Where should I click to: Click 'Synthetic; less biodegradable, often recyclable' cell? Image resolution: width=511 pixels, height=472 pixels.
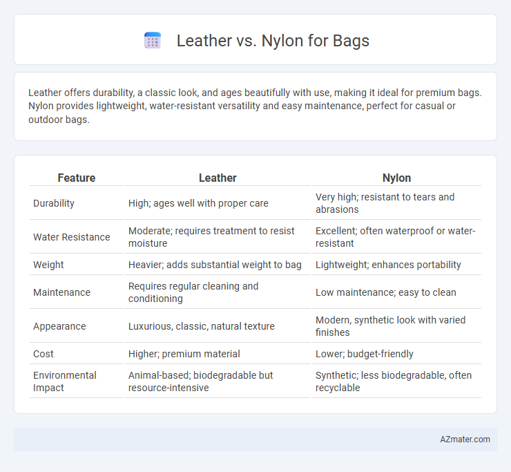(x=396, y=381)
